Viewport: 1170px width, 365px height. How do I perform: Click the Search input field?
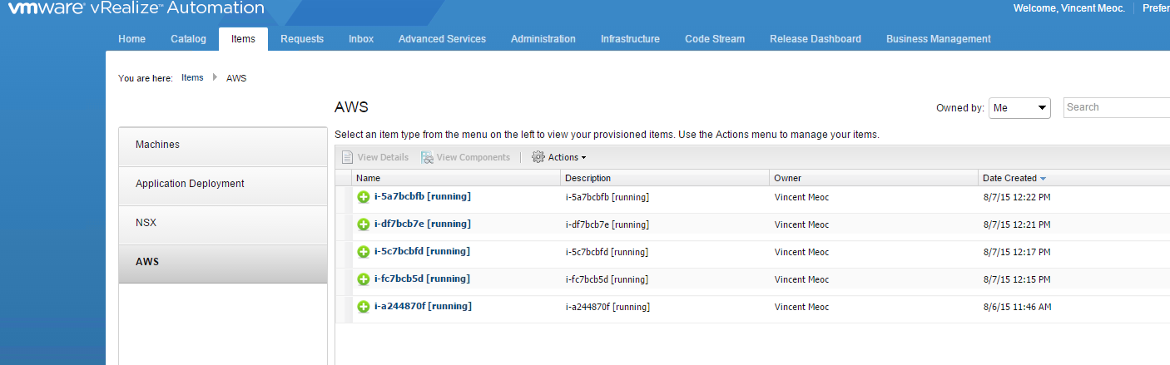pos(1117,107)
